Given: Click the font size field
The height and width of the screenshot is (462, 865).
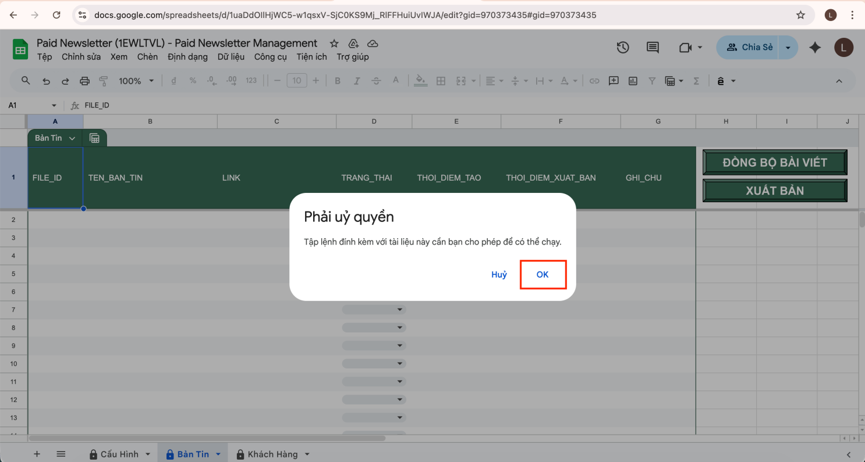Looking at the screenshot, I should (x=296, y=81).
